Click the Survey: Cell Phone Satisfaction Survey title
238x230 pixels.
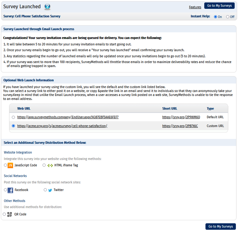pos(32,16)
